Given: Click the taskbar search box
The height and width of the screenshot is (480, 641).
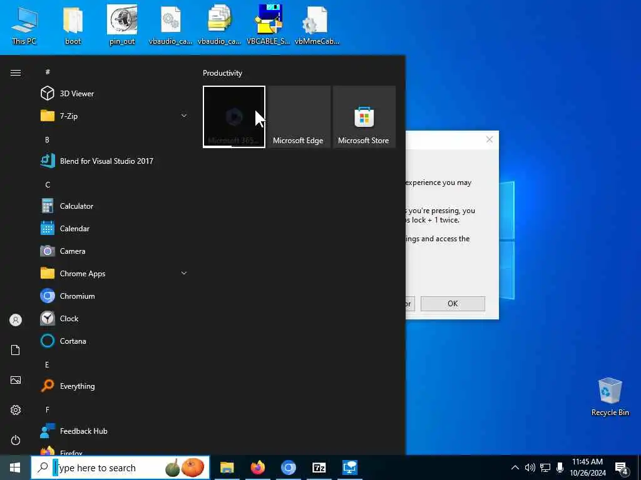Looking at the screenshot, I should click(x=120, y=467).
